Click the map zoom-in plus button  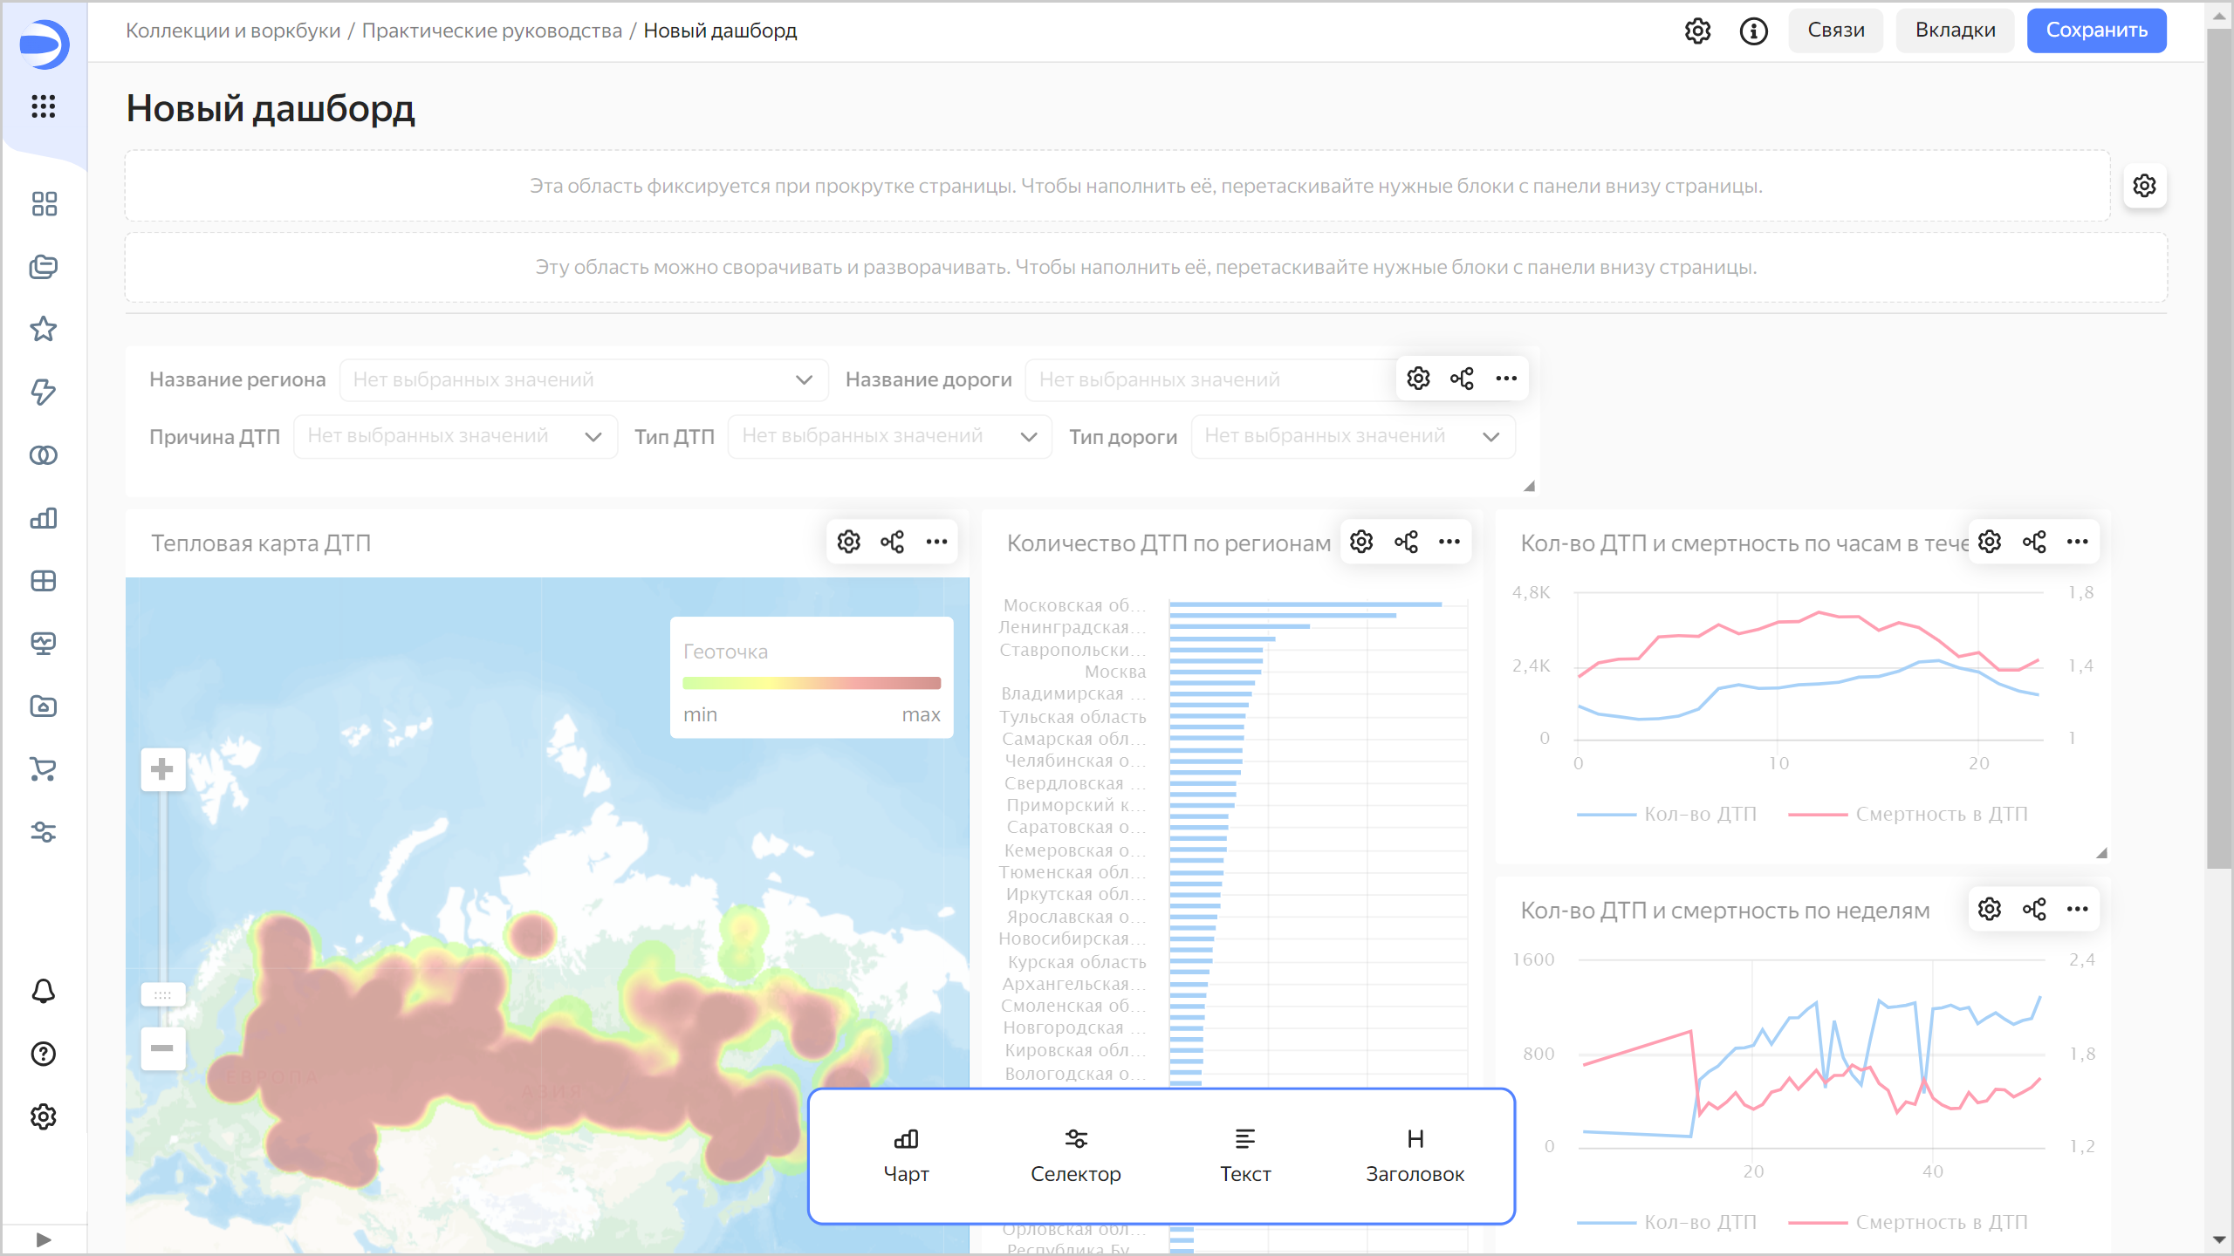click(x=162, y=769)
